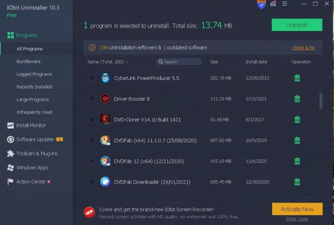
Task: Open Software Updater
Action: point(31,139)
